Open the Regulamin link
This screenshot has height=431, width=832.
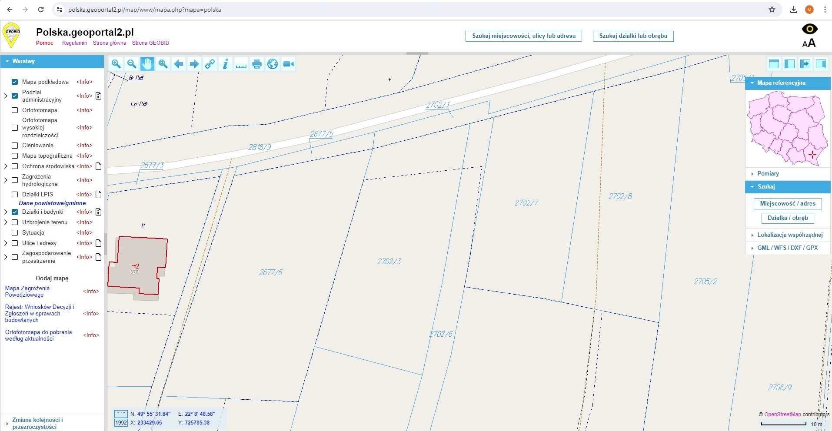point(75,43)
